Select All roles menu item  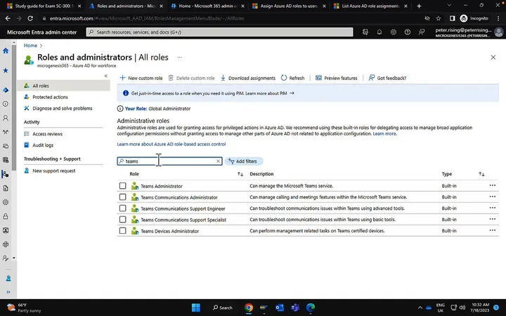(x=63, y=86)
